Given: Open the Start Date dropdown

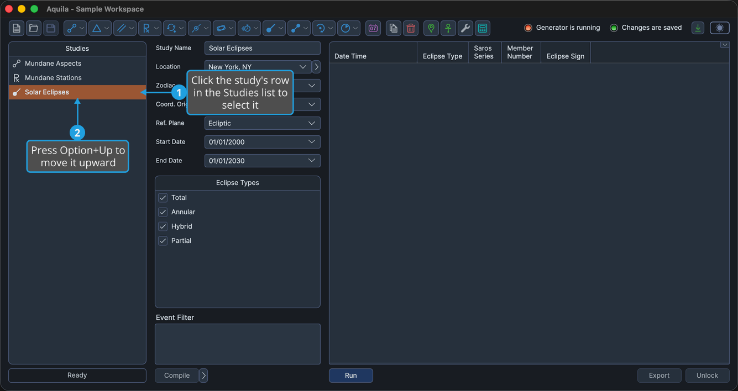Looking at the screenshot, I should click(263, 142).
